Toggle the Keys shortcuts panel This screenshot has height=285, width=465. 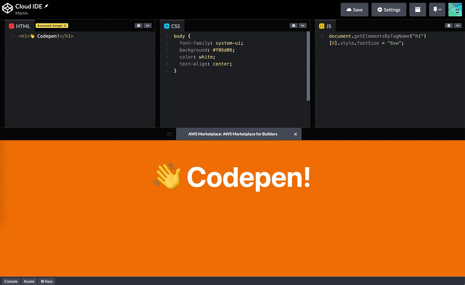tap(47, 281)
